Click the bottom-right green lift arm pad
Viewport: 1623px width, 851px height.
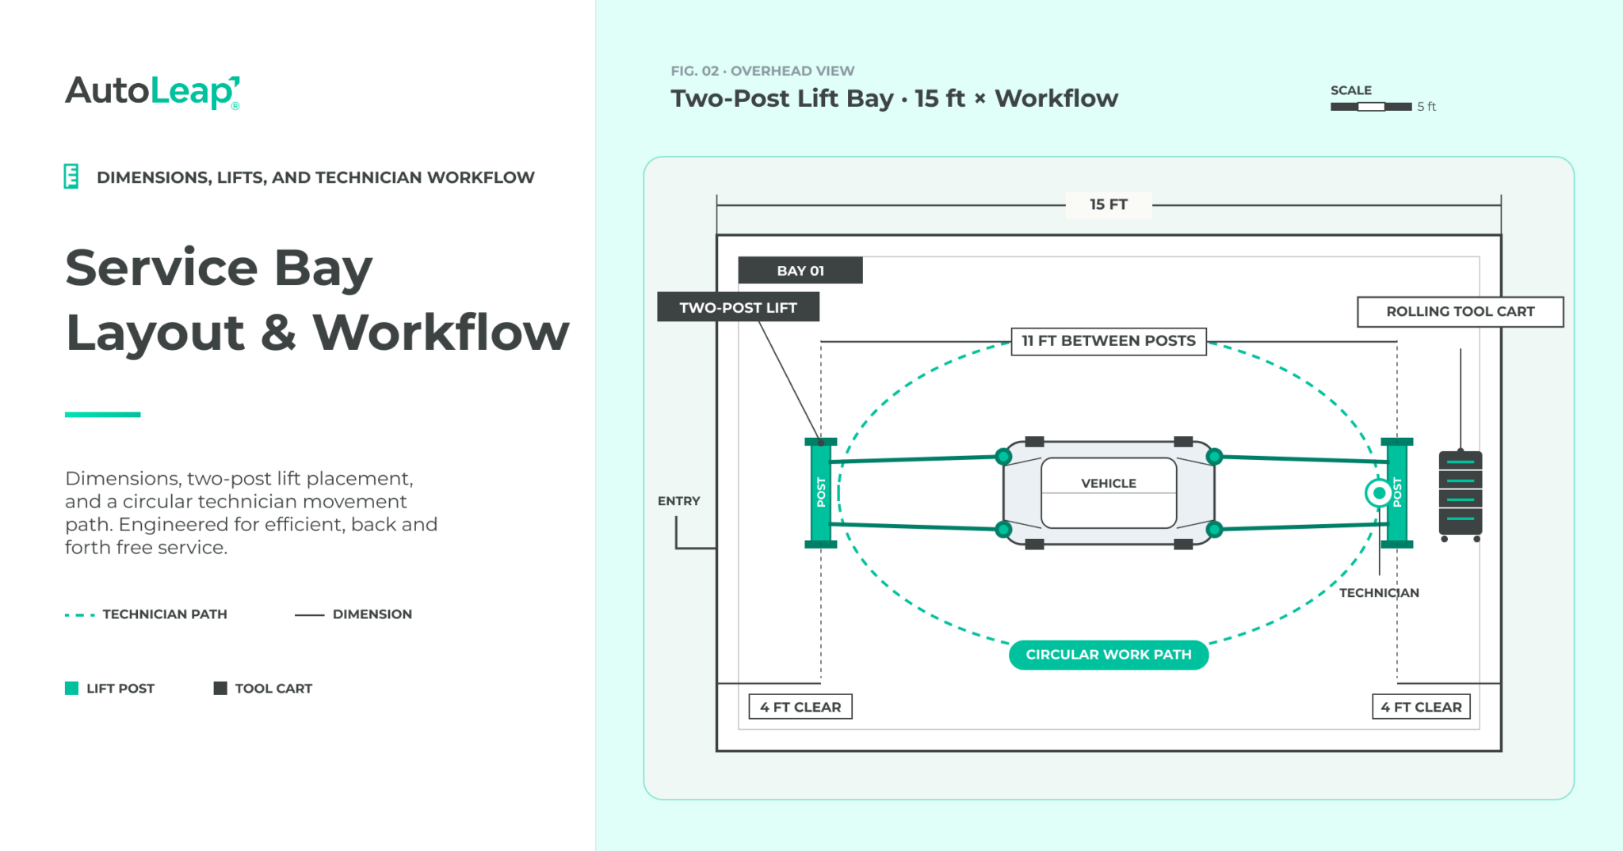coord(1214,529)
